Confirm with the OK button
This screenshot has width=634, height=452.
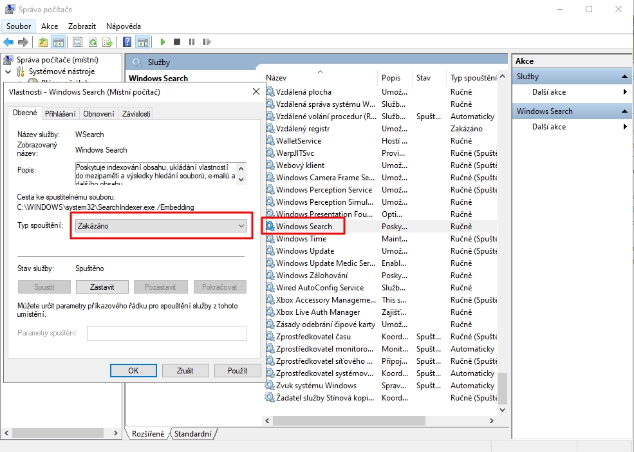pos(133,371)
